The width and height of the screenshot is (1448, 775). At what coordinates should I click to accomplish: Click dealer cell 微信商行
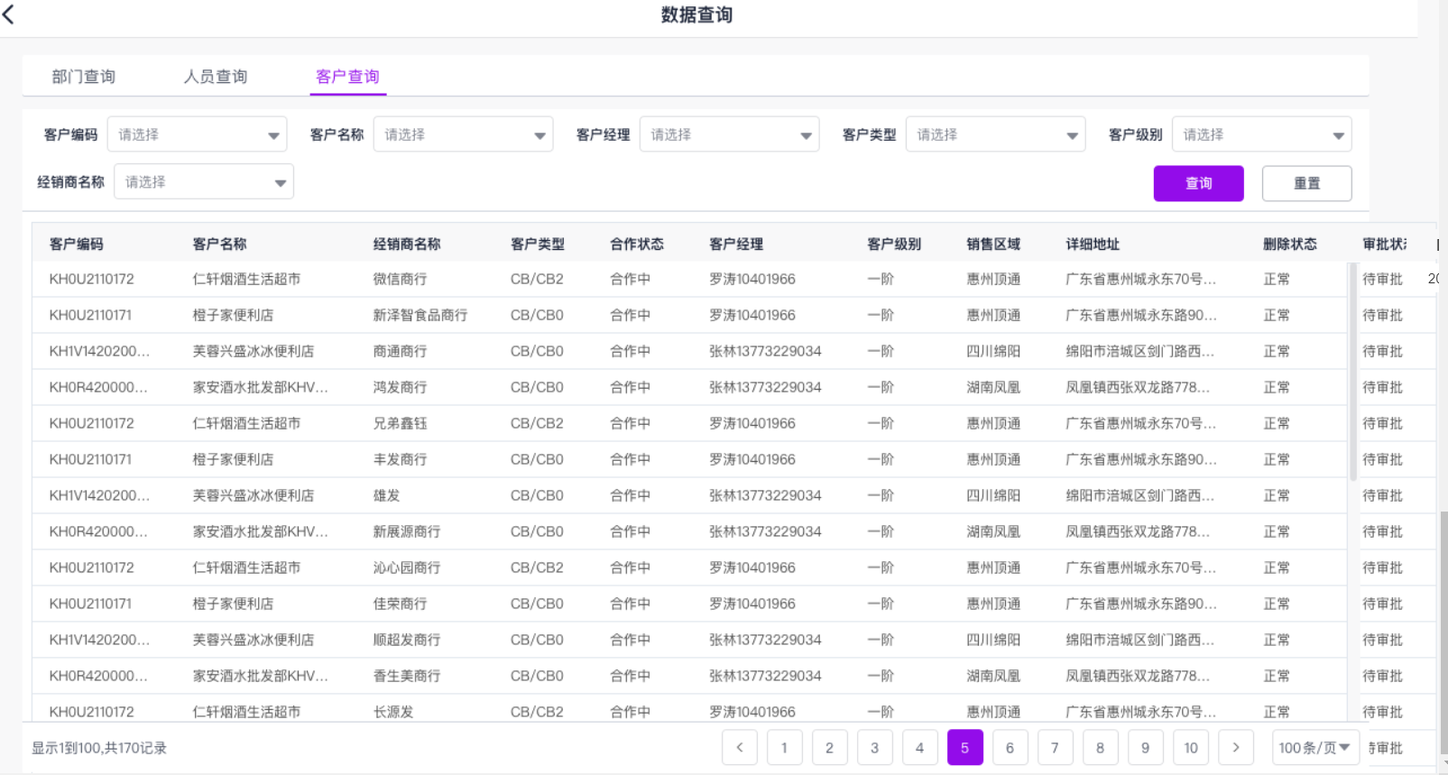401,279
